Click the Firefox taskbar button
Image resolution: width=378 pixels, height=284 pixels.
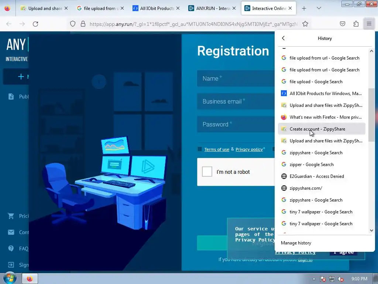click(x=30, y=279)
